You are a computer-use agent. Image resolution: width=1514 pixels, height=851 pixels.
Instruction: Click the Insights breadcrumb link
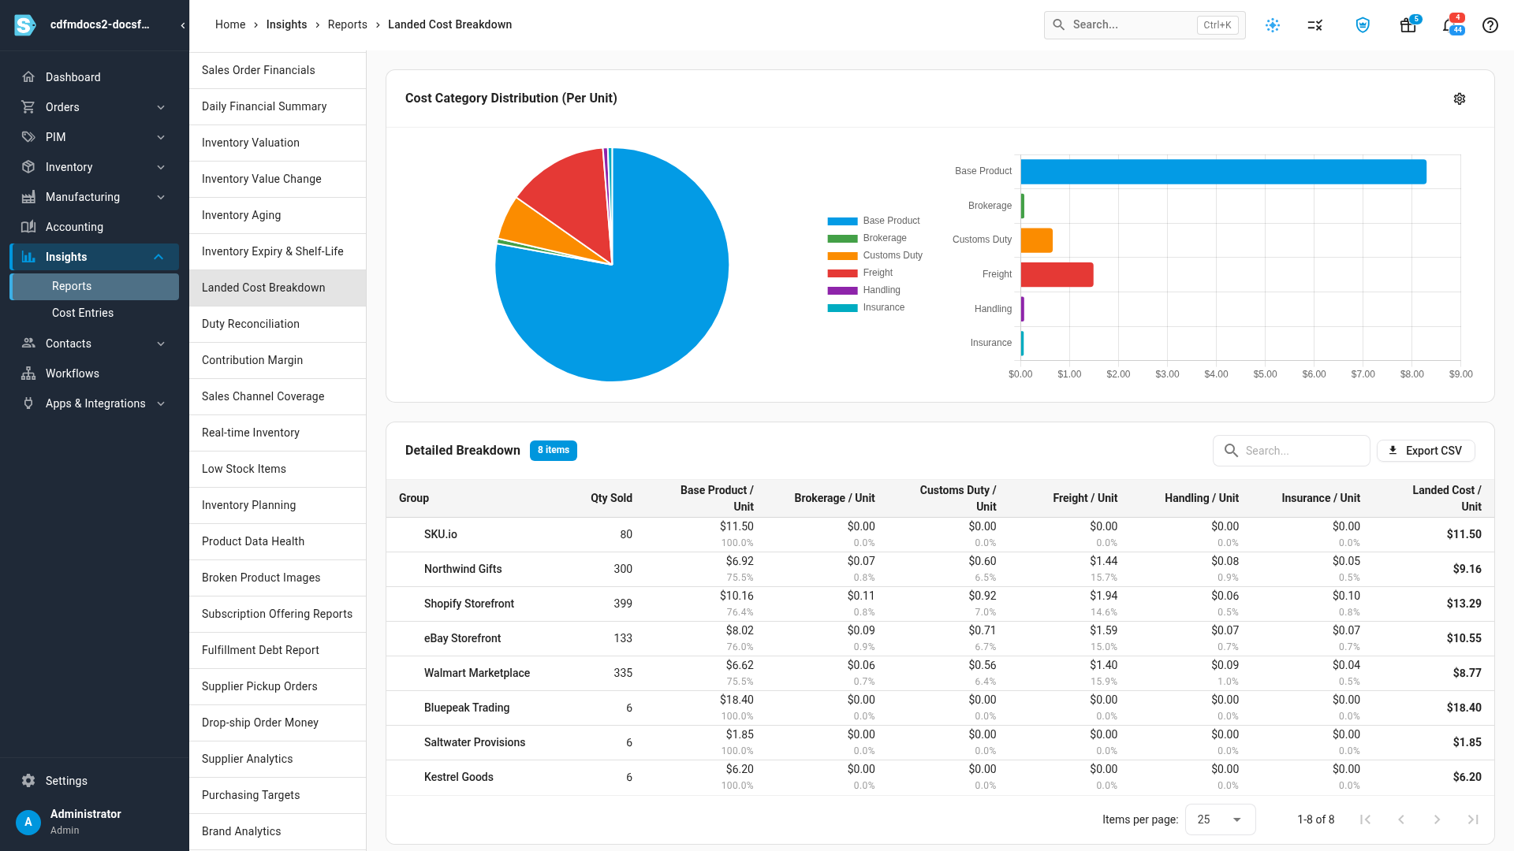click(x=286, y=24)
